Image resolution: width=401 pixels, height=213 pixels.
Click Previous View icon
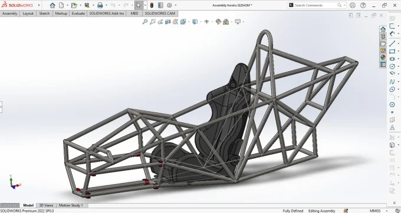coord(160,22)
